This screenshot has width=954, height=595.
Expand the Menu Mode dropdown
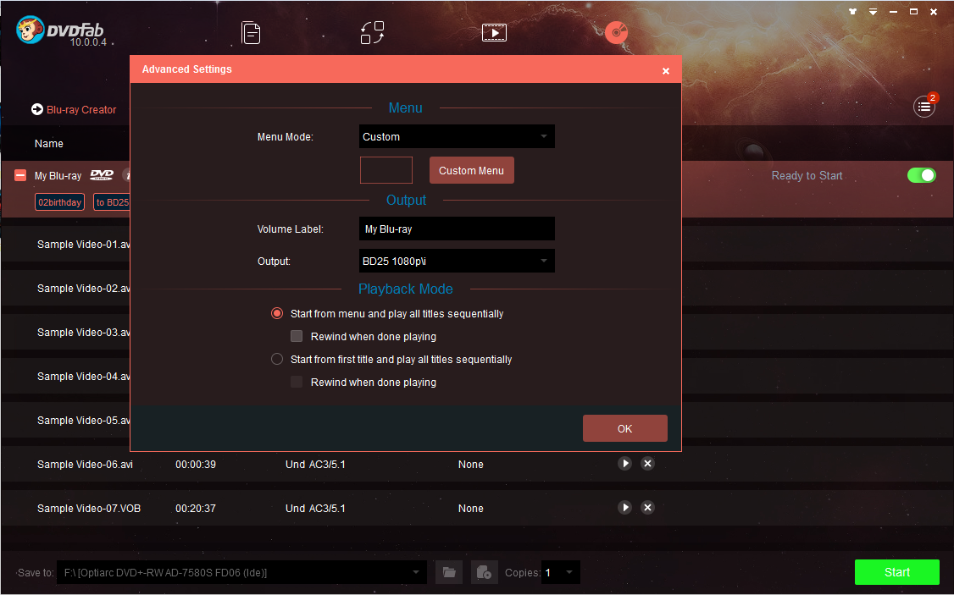click(457, 137)
